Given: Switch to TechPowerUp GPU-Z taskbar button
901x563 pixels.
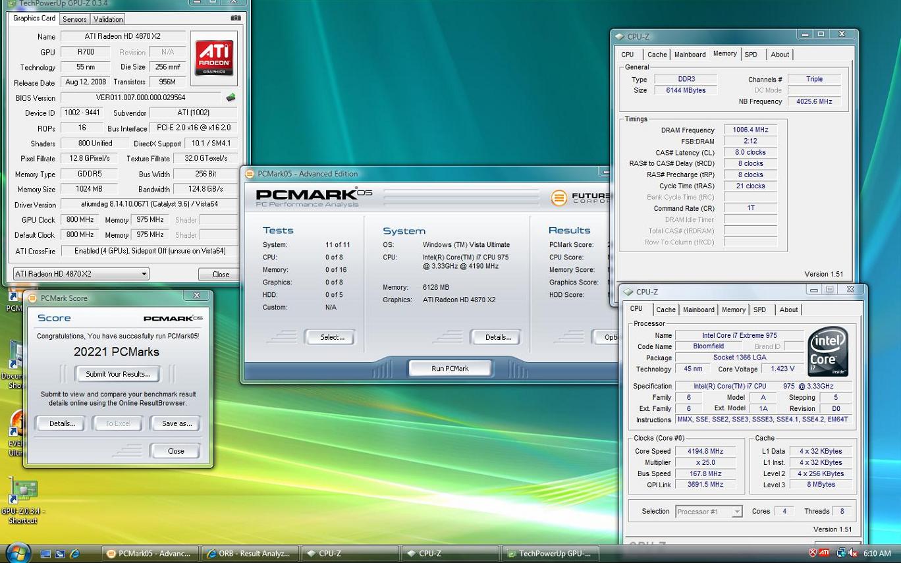Looking at the screenshot, I should click(550, 554).
